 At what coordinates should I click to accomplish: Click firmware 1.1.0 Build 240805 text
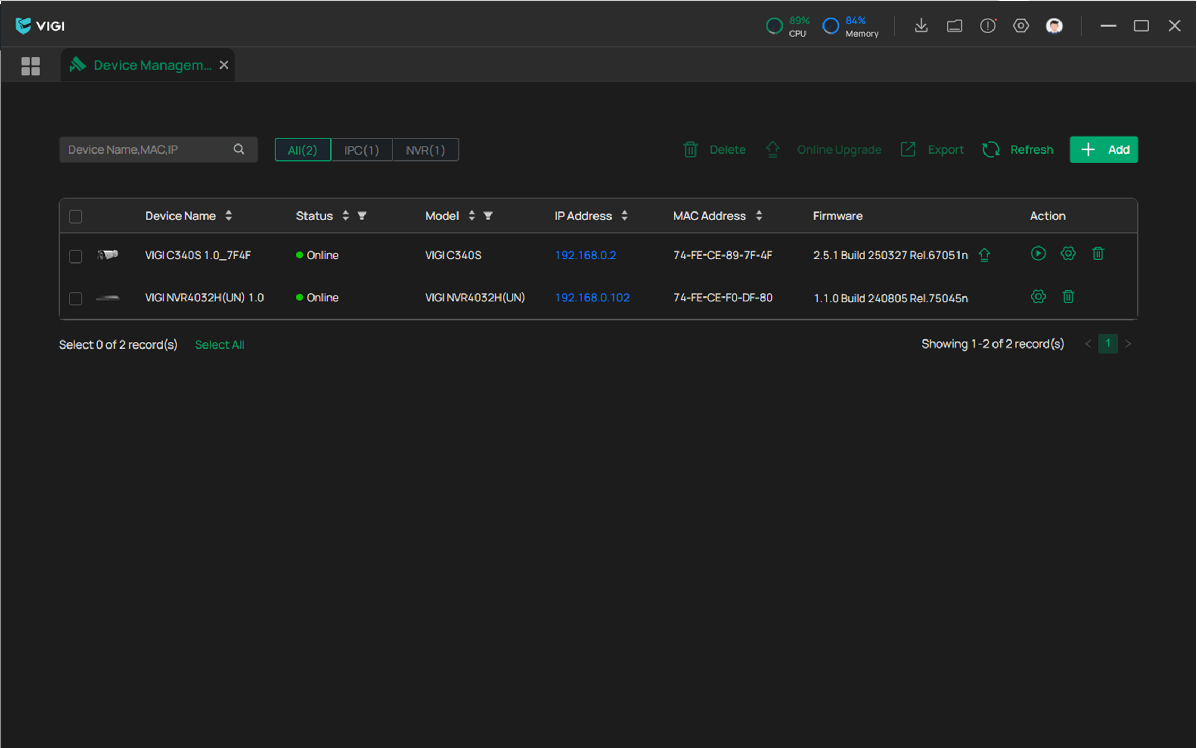tap(890, 298)
